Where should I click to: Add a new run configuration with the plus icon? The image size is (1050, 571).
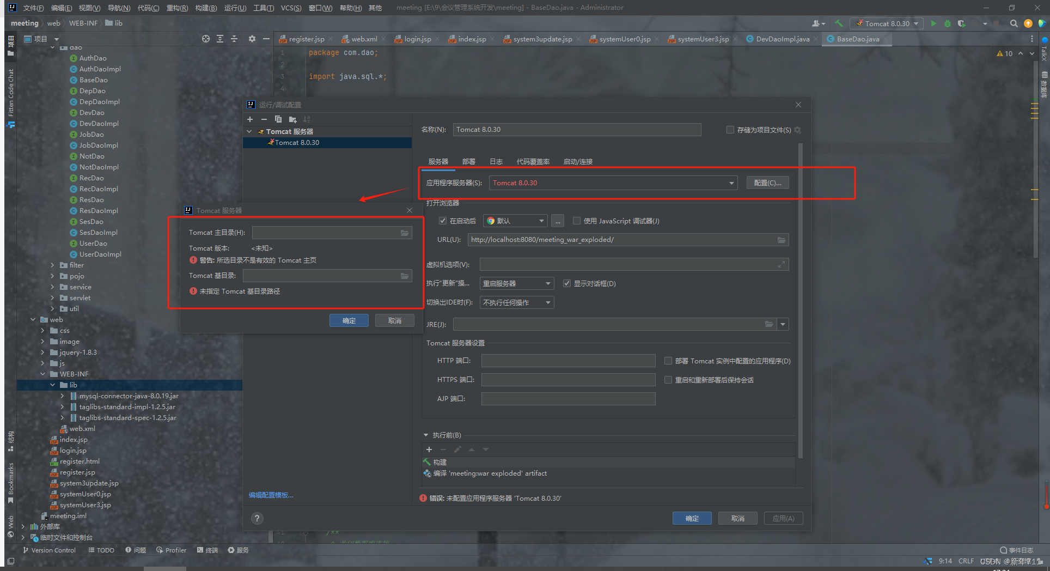[250, 119]
